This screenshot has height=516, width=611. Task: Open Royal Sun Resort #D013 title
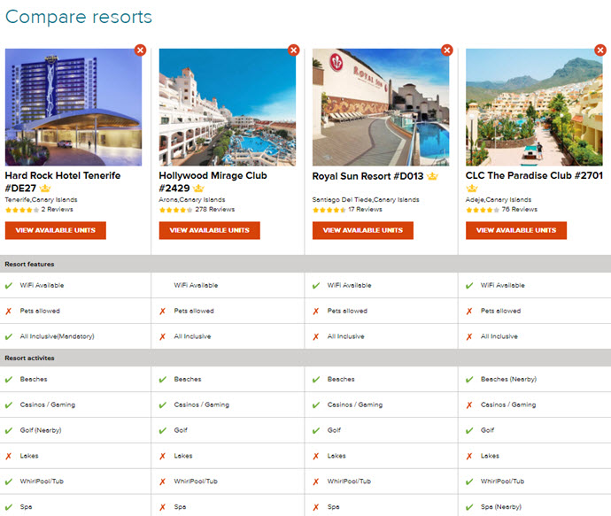(x=367, y=176)
